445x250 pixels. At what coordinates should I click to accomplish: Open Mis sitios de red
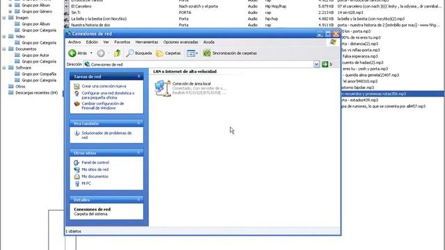pos(95,169)
